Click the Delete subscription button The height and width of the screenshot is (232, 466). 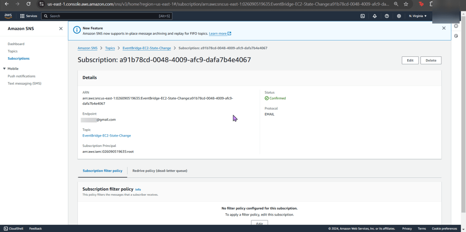click(430, 61)
